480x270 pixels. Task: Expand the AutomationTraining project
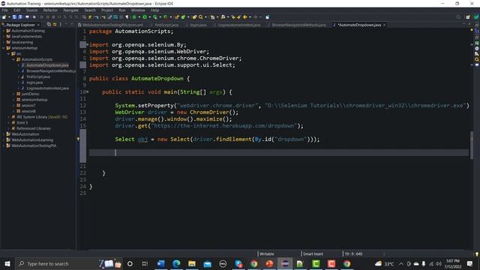point(4,31)
